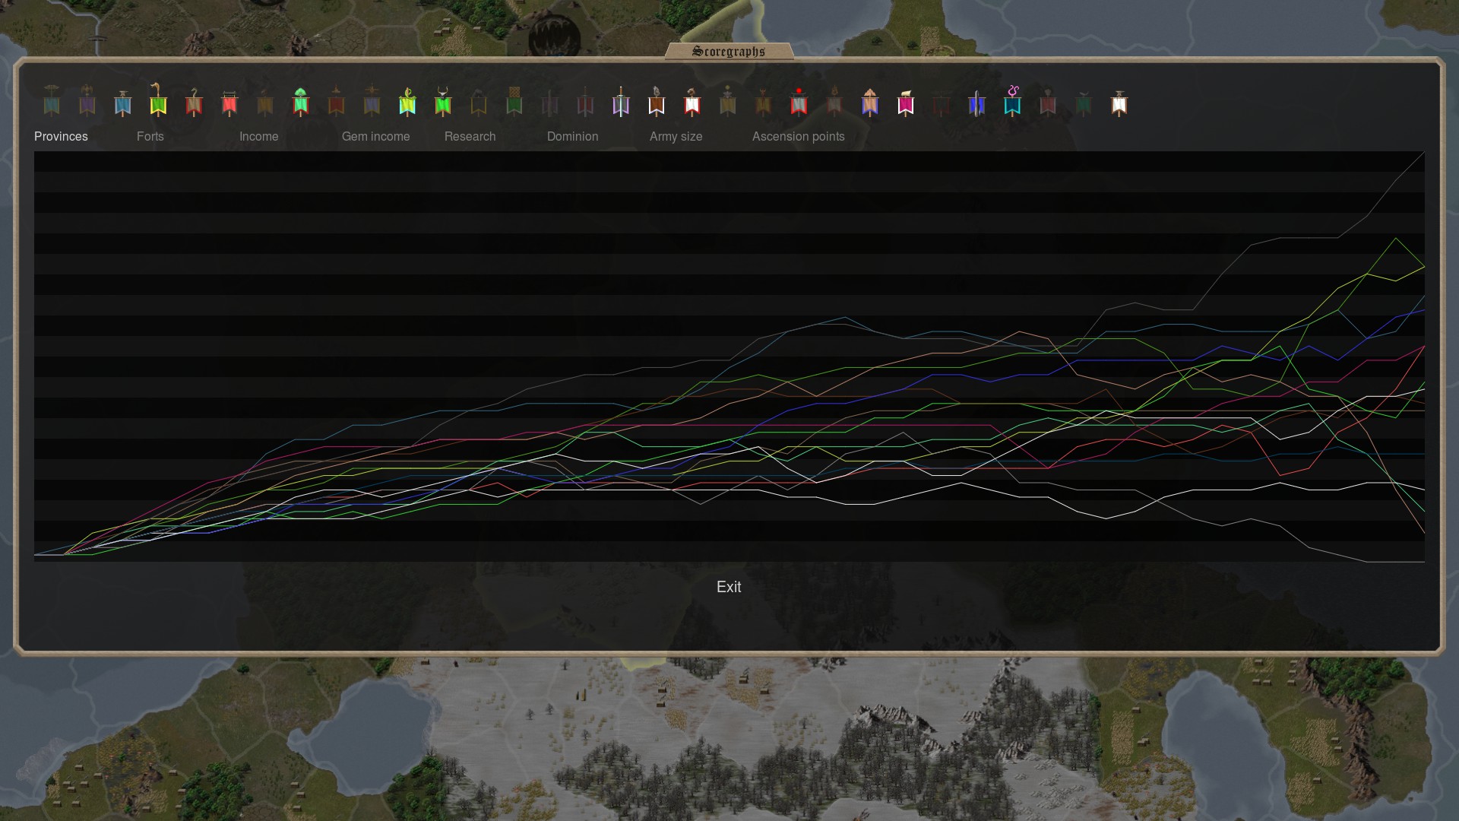1459x821 pixels.
Task: Select the yellow banner with green serpent
Action: pyautogui.click(x=407, y=101)
